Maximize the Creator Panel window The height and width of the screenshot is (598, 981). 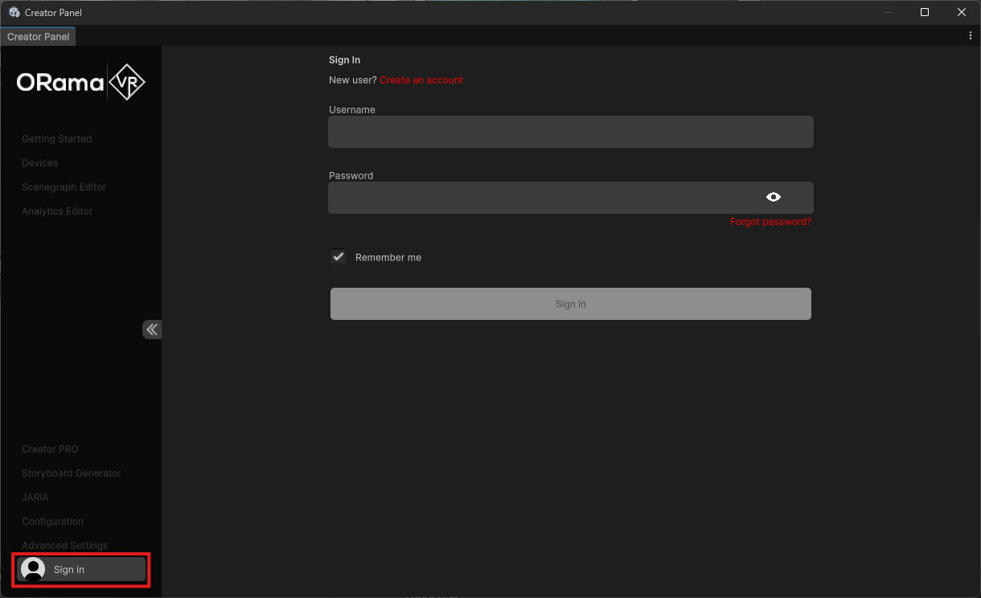coord(925,12)
